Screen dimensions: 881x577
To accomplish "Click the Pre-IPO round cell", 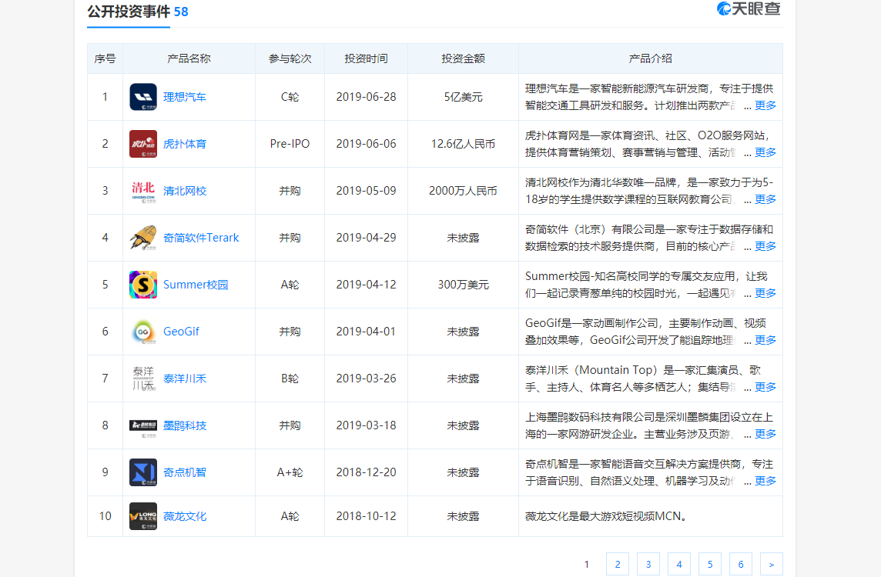I will click(x=290, y=144).
